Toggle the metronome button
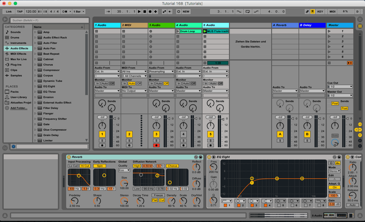 point(65,12)
